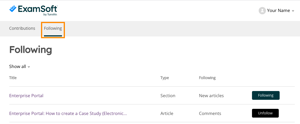Click the ExamSoft blue checkmark logo icon
Screen dimensions: 300x124
pos(13,9)
